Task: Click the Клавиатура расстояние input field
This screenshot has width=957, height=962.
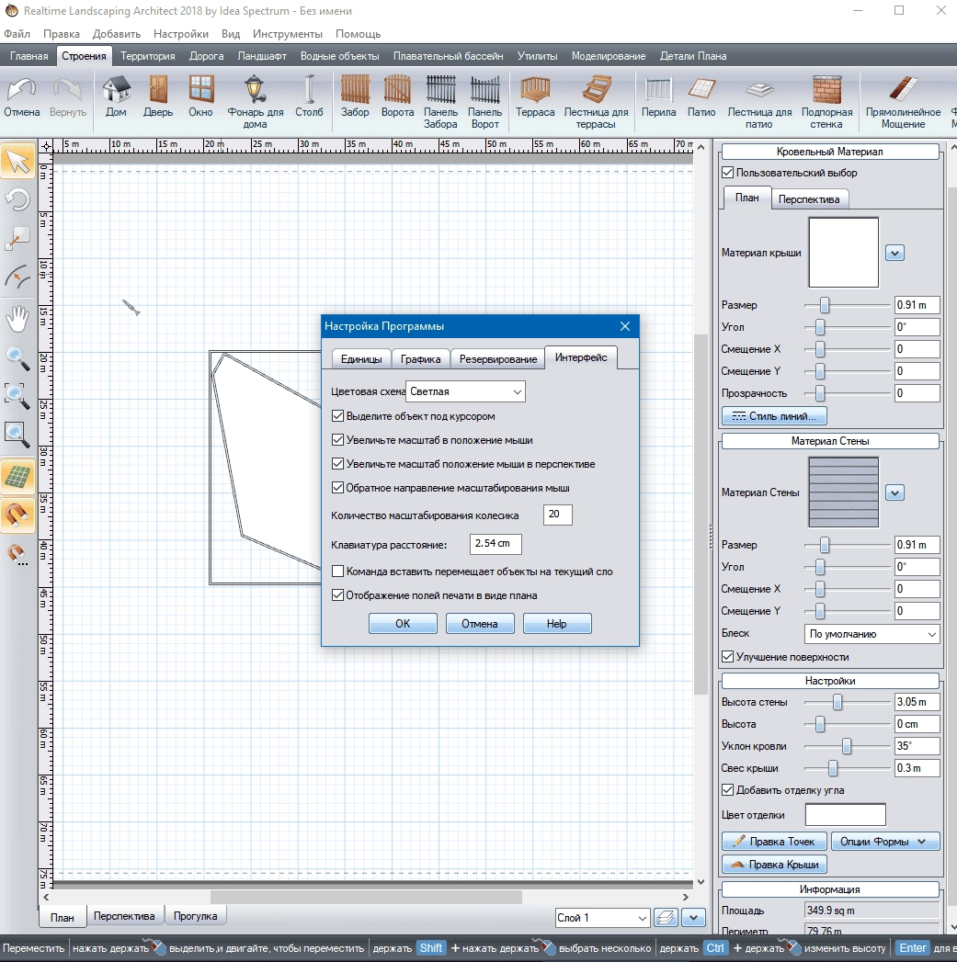Action: 496,544
